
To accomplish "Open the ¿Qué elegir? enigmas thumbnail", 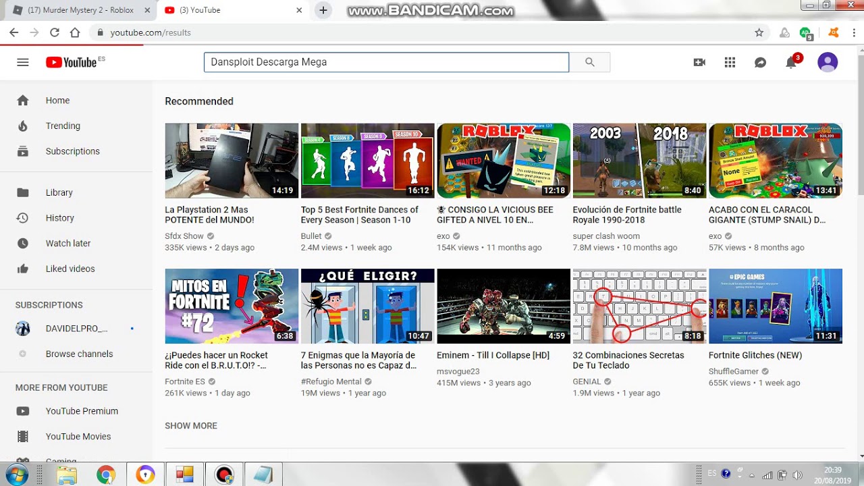I will tap(367, 306).
